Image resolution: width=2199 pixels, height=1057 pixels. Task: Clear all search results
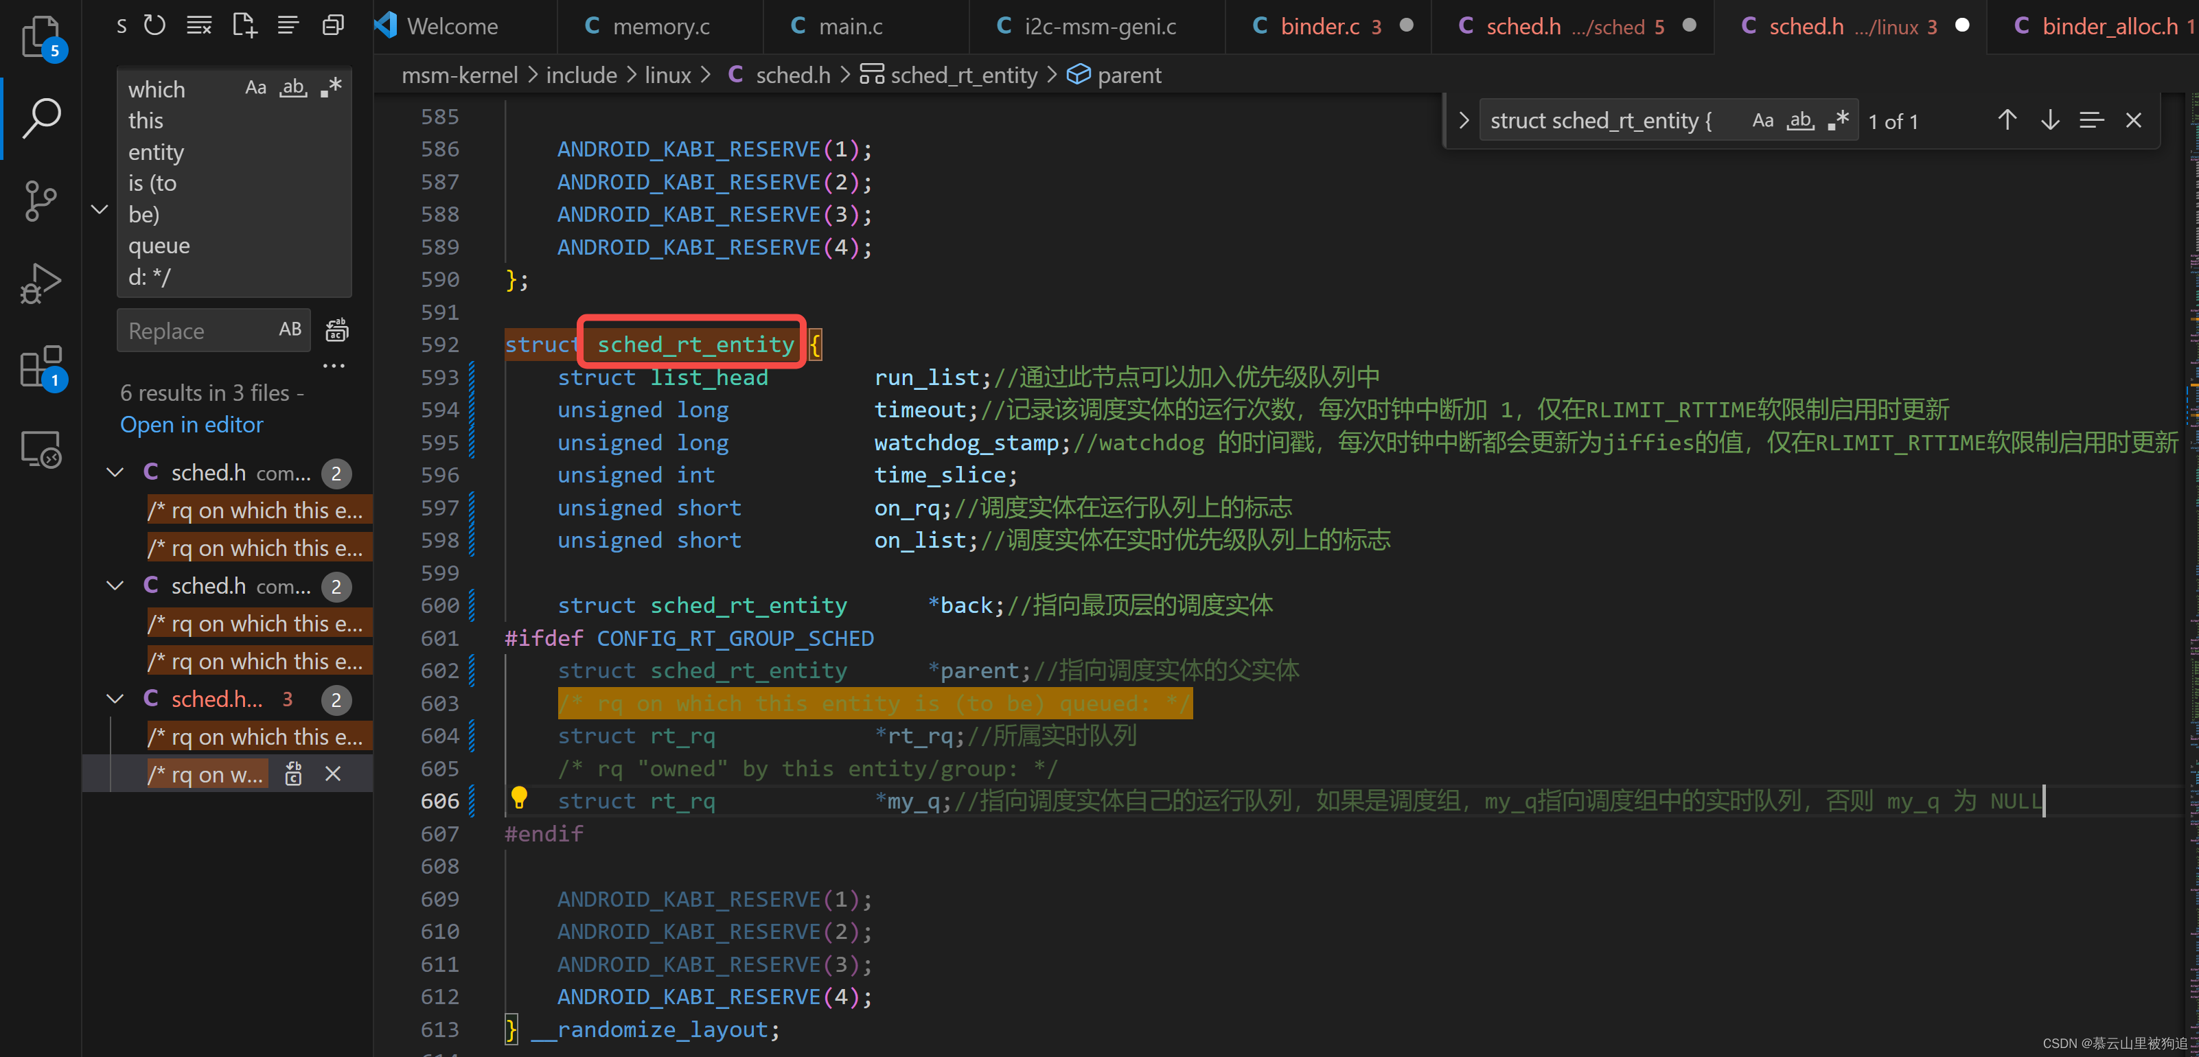coord(198,25)
